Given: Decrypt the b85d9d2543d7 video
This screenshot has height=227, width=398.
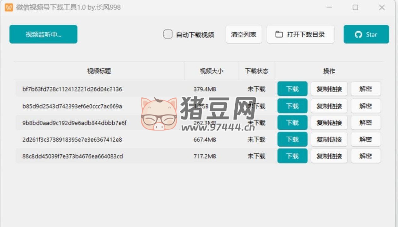Looking at the screenshot, I should coord(366,106).
